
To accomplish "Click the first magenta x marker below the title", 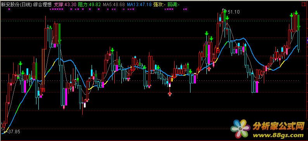I will click(x=9, y=9).
